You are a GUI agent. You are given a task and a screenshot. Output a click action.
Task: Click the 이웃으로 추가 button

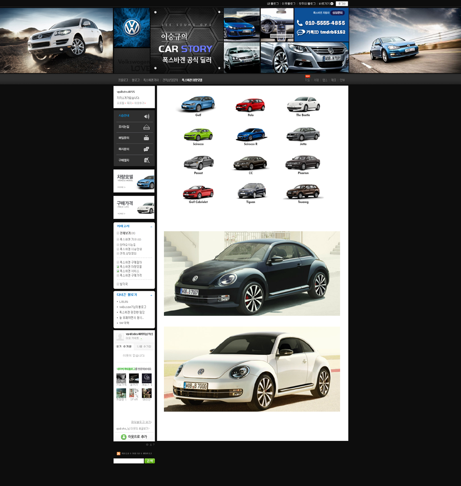tap(134, 437)
